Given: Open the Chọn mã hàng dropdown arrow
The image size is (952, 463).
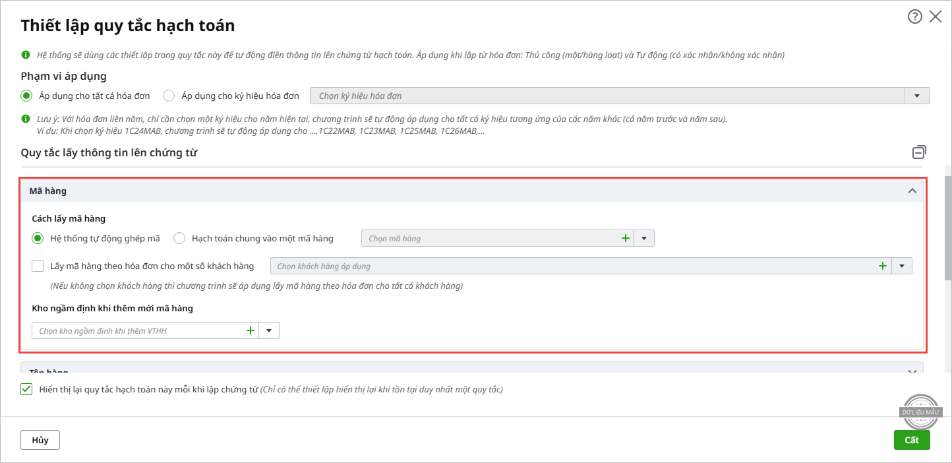Looking at the screenshot, I should coord(644,238).
